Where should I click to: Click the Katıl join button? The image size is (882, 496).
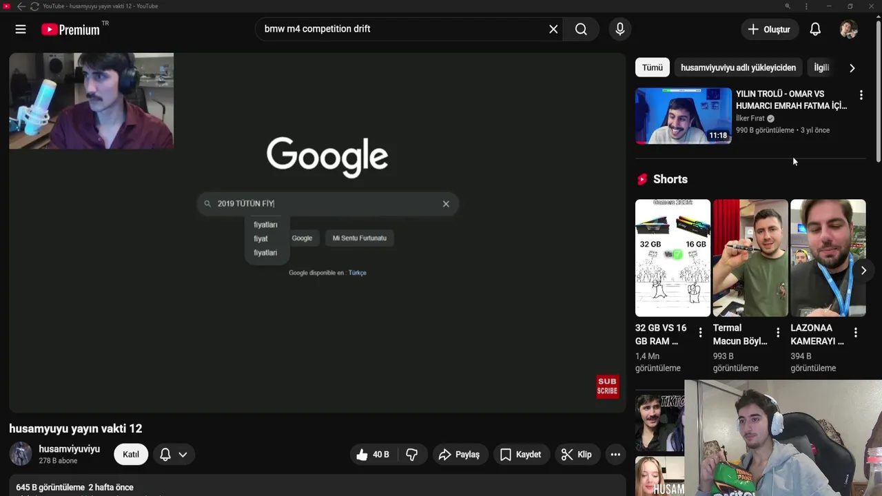[x=131, y=455]
